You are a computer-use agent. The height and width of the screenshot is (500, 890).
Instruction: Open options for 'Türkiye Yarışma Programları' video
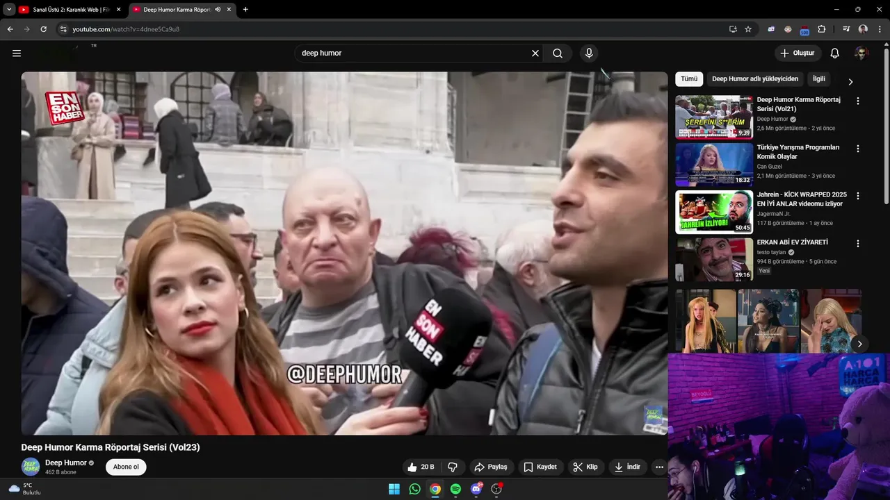click(x=857, y=149)
